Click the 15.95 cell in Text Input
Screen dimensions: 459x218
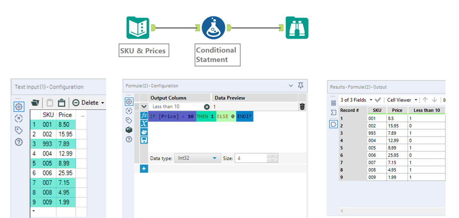point(66,134)
